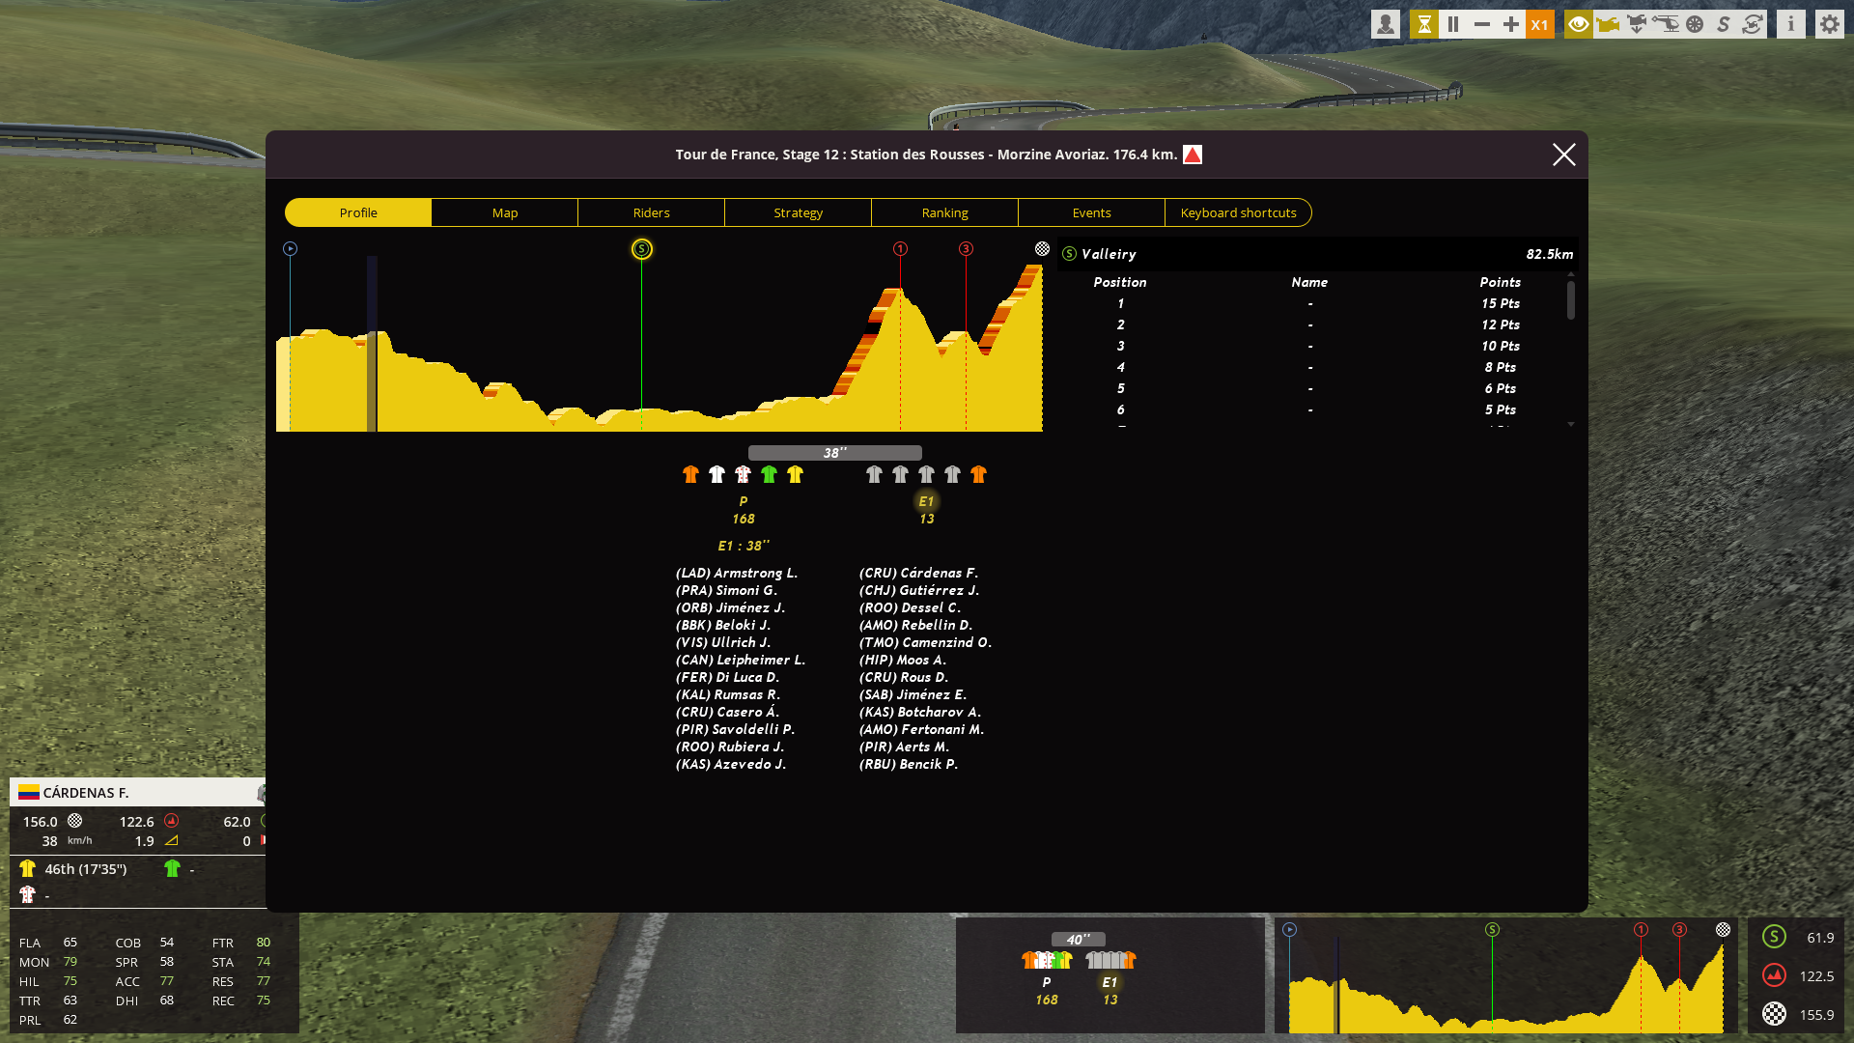Image resolution: width=1854 pixels, height=1043 pixels.
Task: Click the mountain distance icon in rider panel
Action: [171, 821]
